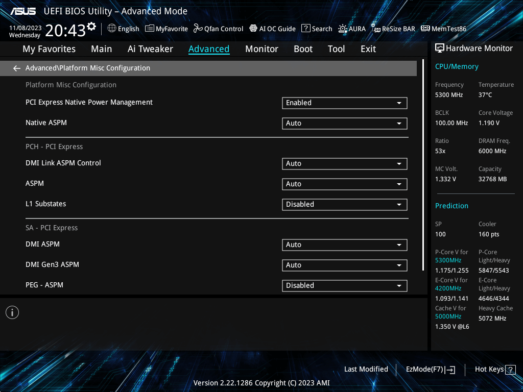Click the Hot Keys question icon
Screen dimensions: 523x392
510,370
